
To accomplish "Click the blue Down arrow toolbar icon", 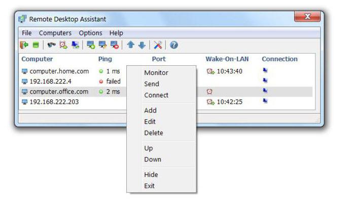I will coord(142,45).
